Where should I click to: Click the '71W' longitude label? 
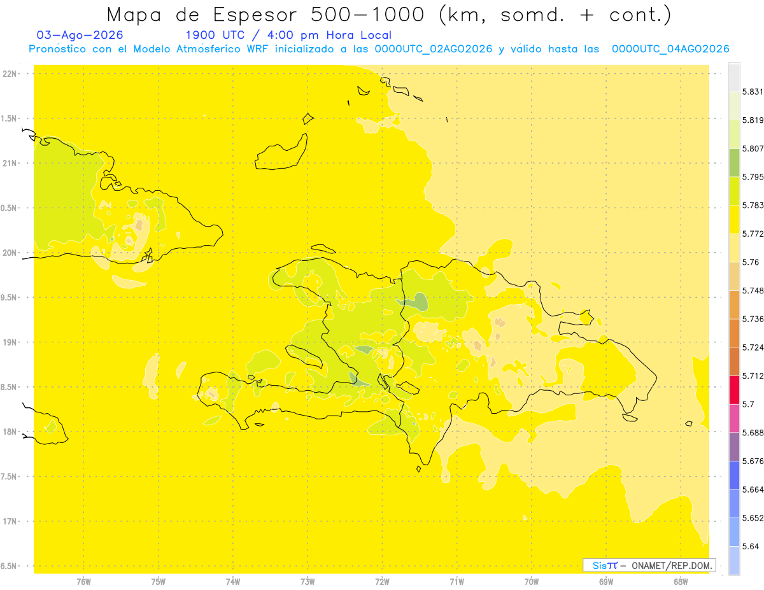pyautogui.click(x=456, y=582)
